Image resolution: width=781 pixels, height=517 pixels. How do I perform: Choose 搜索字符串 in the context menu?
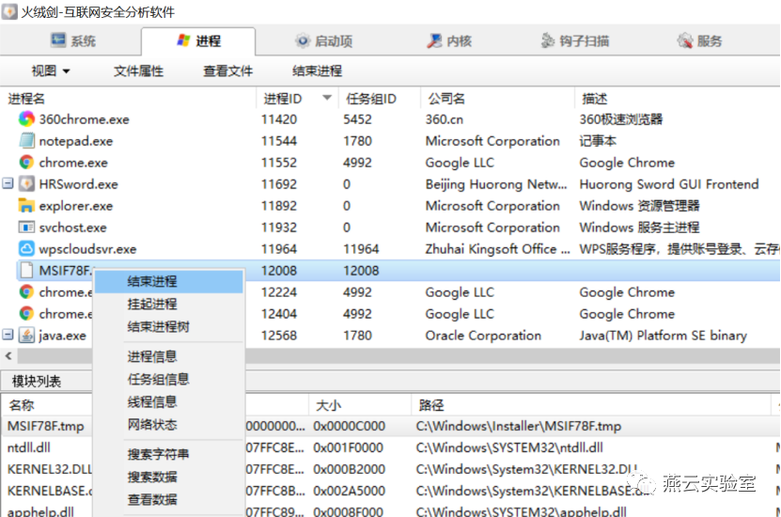(x=168, y=454)
